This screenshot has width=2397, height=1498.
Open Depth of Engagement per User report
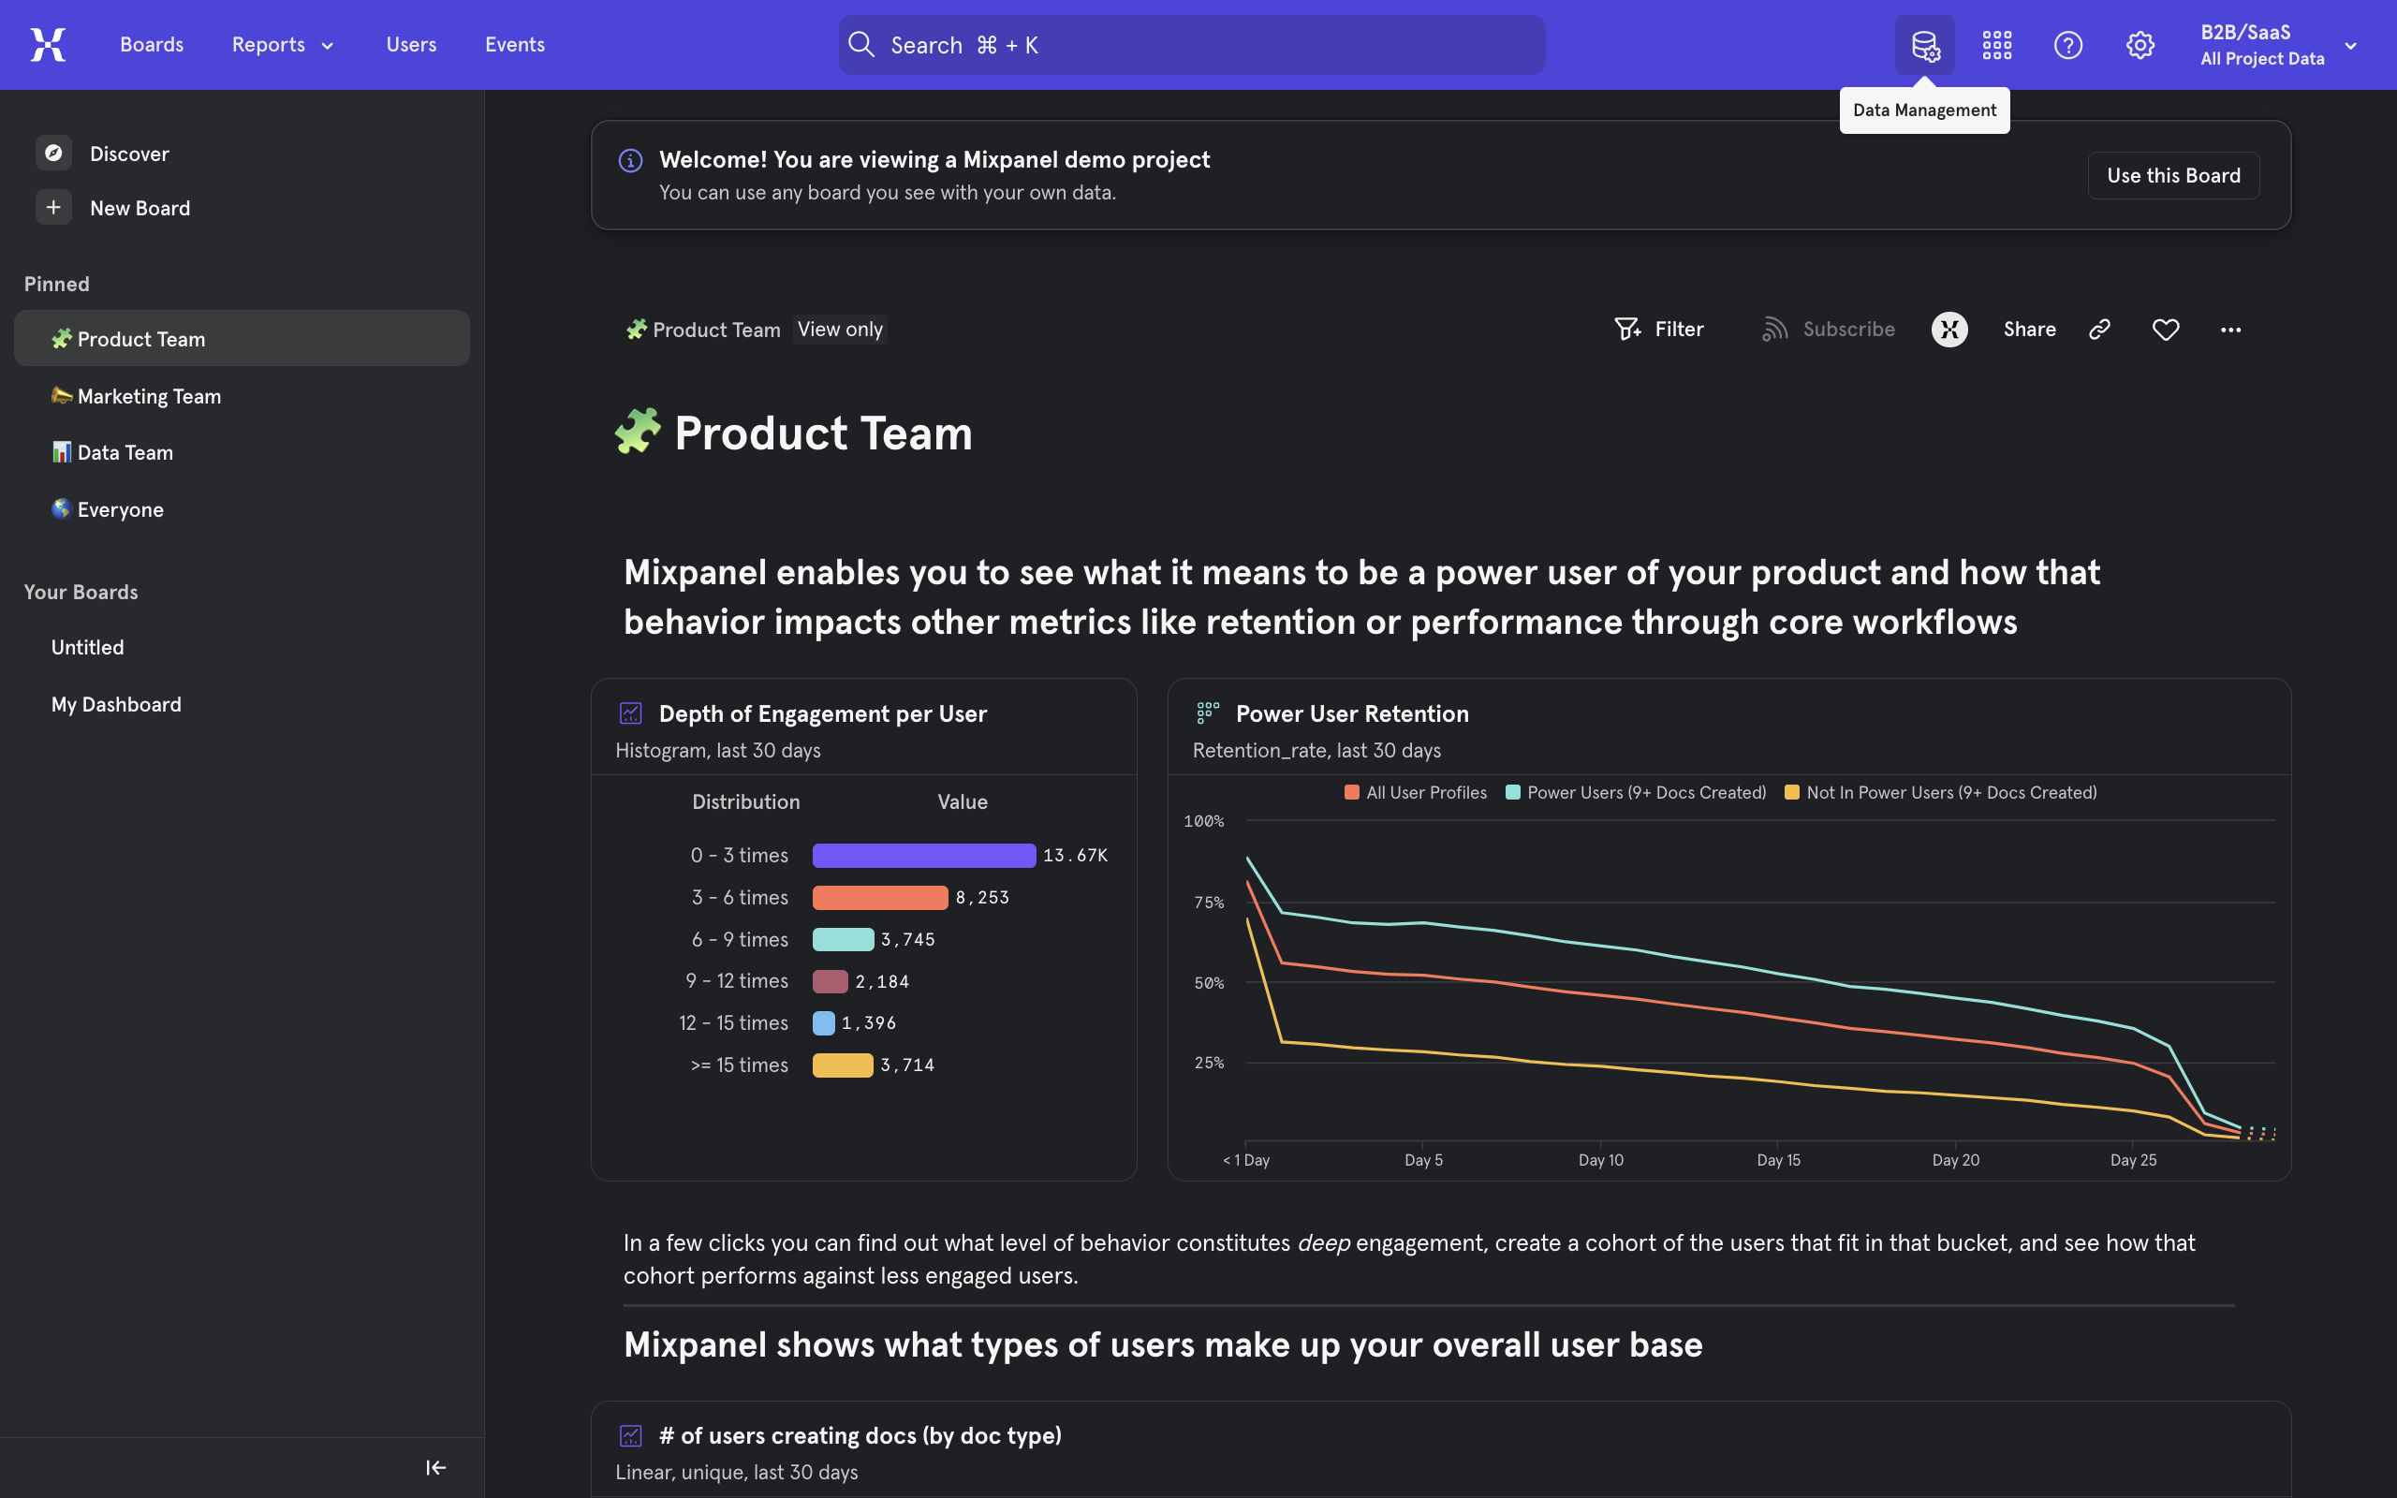822,713
